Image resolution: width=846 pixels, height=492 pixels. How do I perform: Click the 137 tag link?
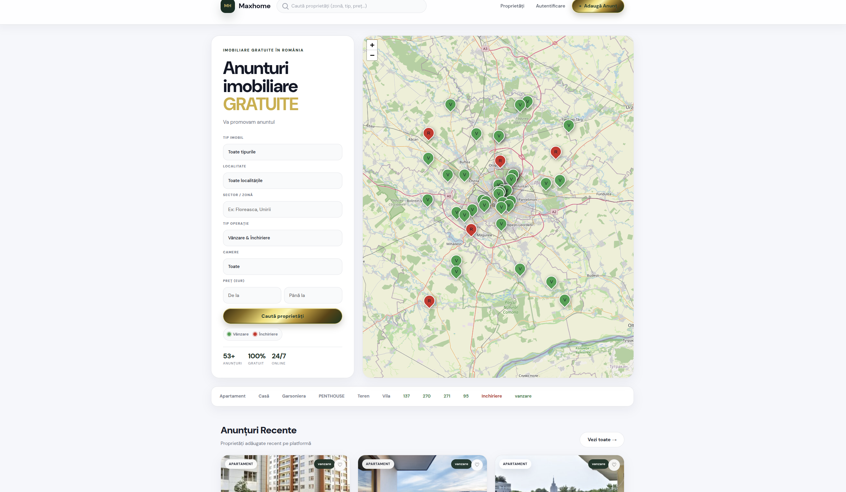coord(406,396)
